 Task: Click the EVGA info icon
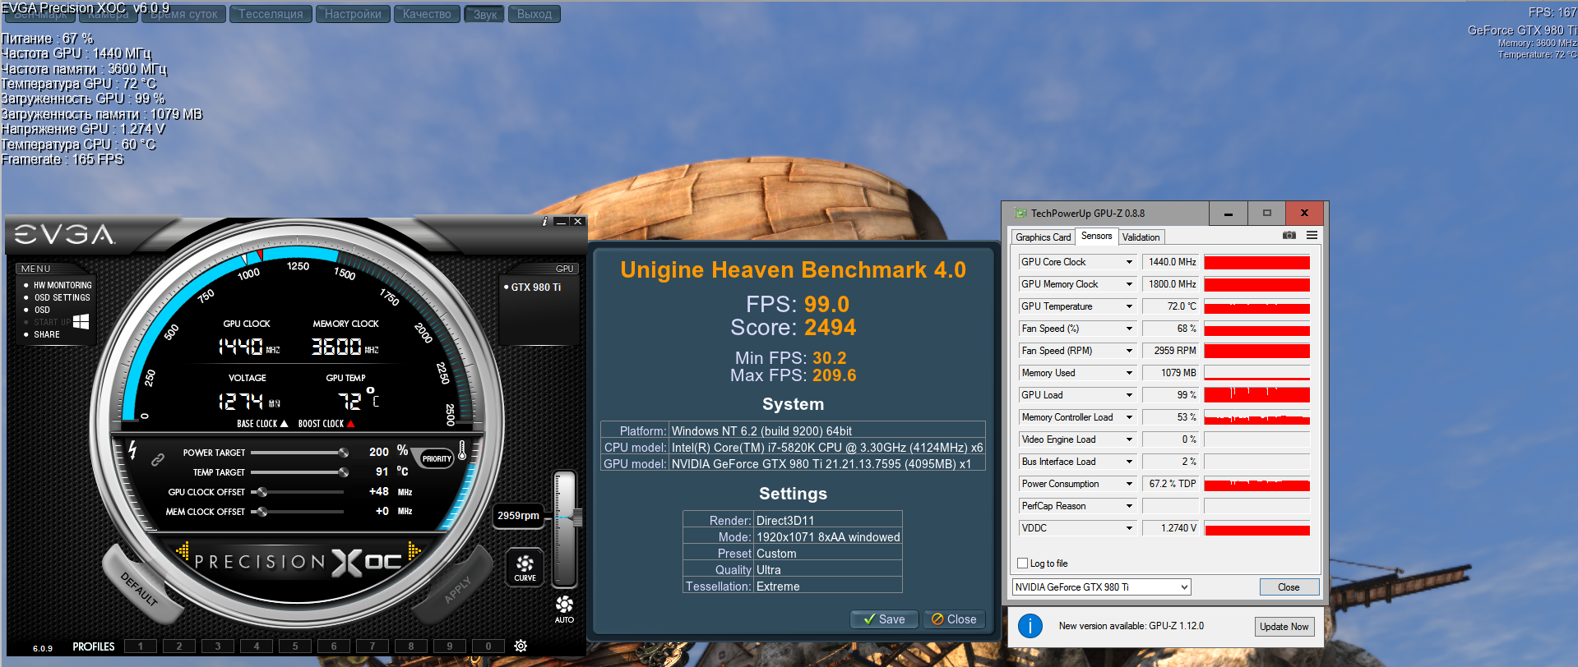click(x=544, y=222)
